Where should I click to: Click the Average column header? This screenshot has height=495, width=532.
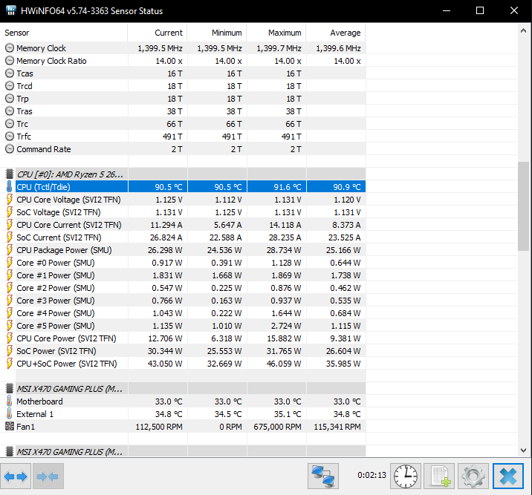pos(336,33)
